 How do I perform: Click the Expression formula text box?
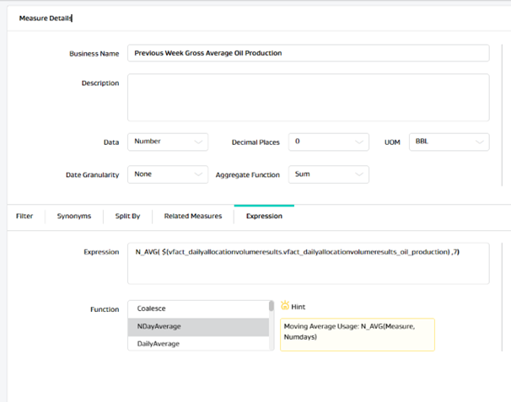308,264
